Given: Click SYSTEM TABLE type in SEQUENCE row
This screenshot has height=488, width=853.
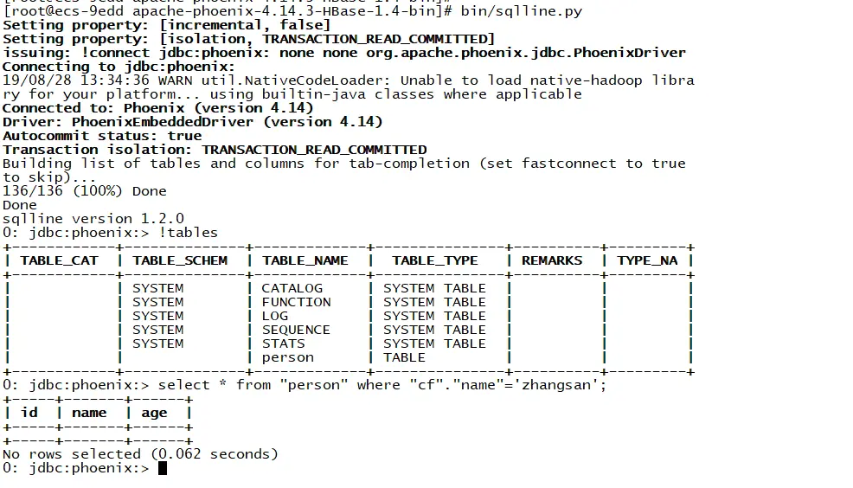Looking at the screenshot, I should tap(434, 330).
